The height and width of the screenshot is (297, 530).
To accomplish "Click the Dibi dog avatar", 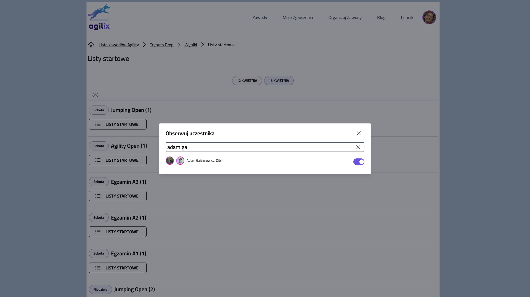I will click(180, 161).
